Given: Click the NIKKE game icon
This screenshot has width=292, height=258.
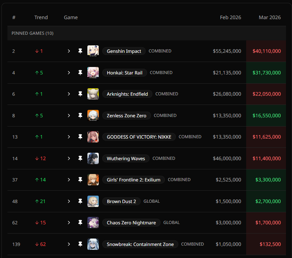Looking at the screenshot, I should point(93,137).
